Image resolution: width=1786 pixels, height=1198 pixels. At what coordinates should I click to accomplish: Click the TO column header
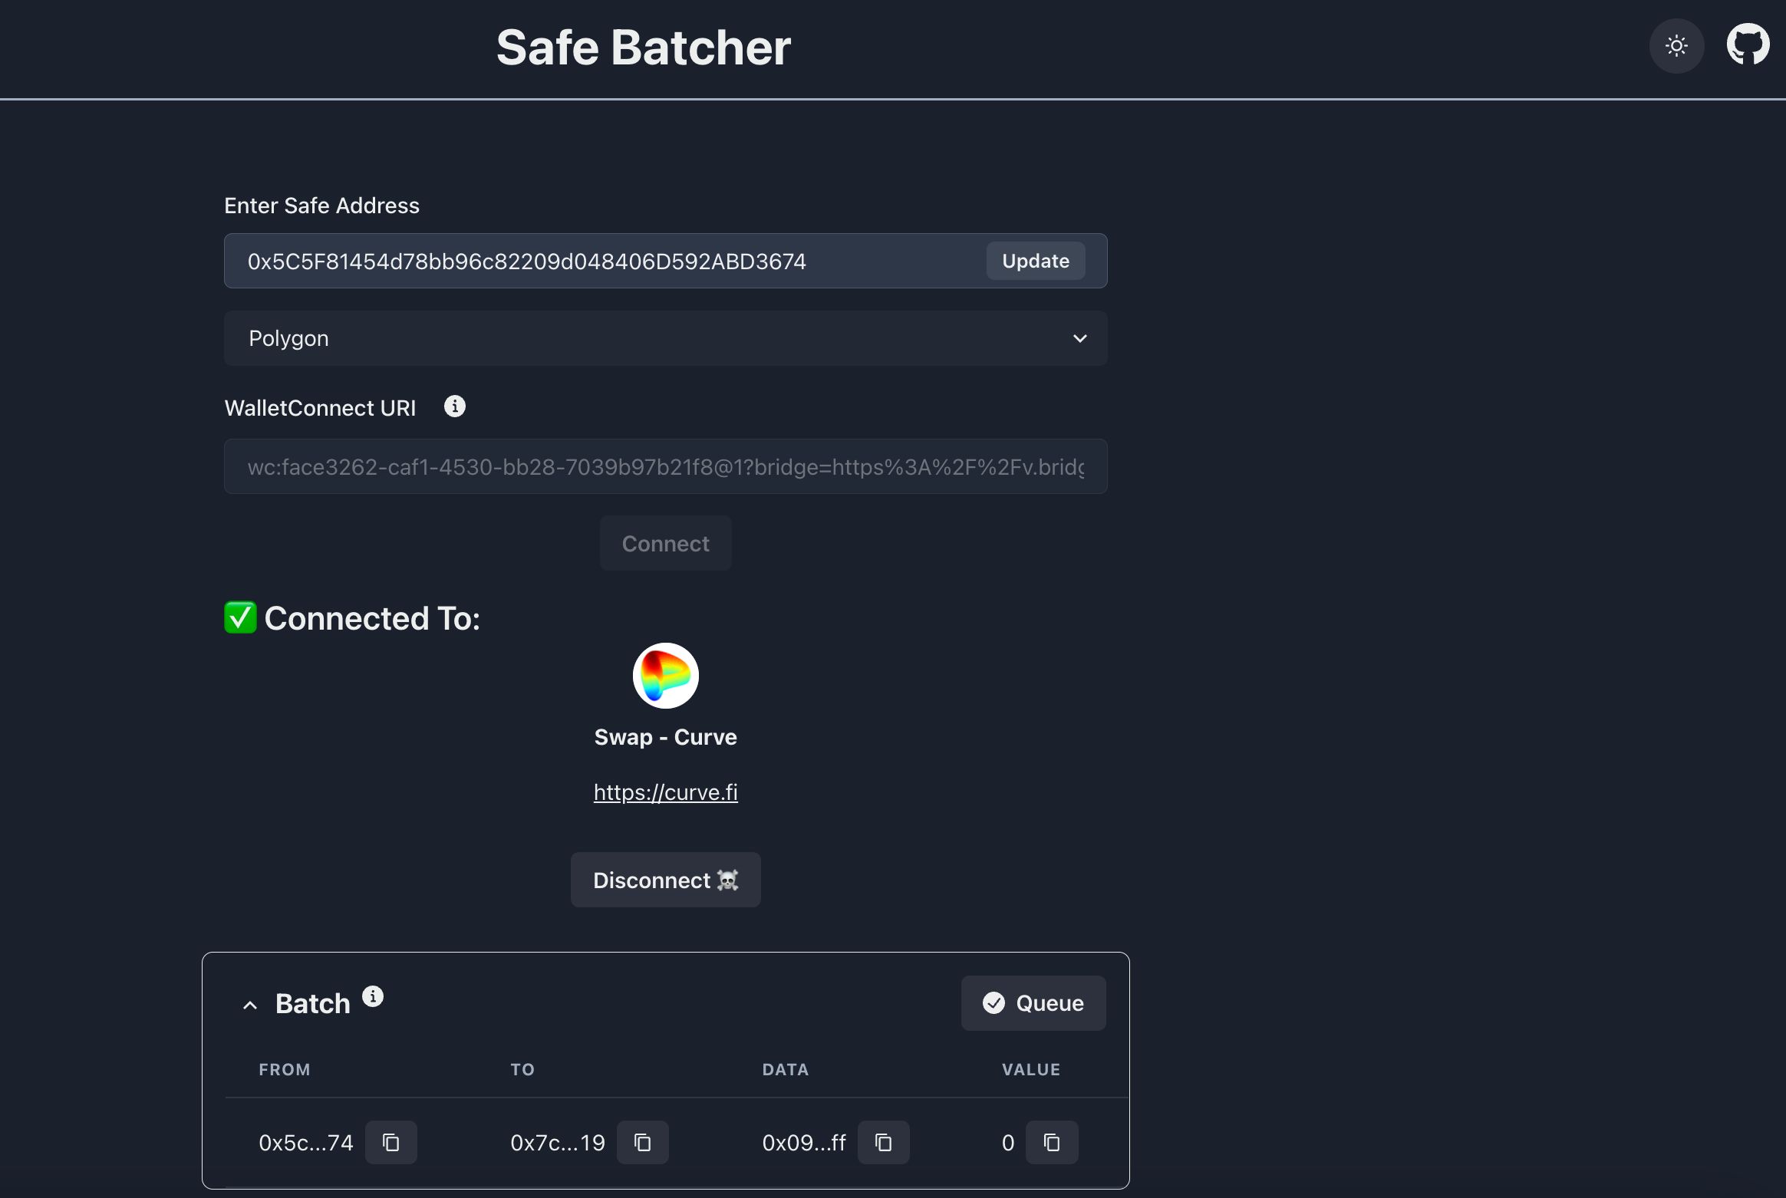(x=522, y=1069)
